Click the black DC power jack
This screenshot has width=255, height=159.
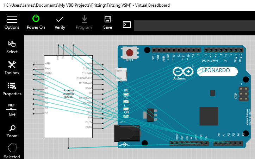coord(127,133)
